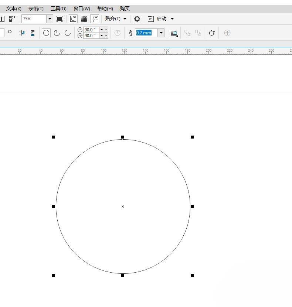Click the bottom-center selection handle
The width and height of the screenshot is (292, 307).
point(123,276)
